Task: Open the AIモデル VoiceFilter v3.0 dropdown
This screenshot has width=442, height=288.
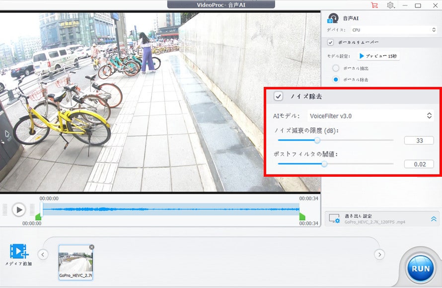Action: 370,116
